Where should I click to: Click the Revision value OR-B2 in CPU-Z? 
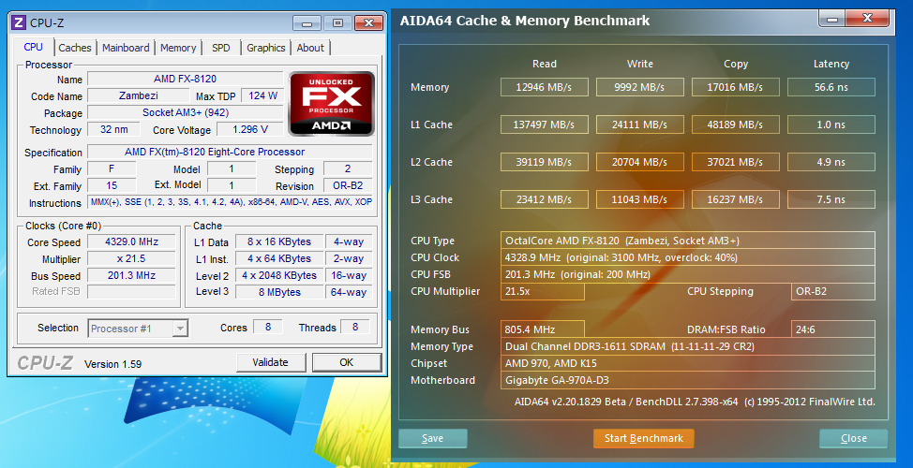click(x=348, y=185)
